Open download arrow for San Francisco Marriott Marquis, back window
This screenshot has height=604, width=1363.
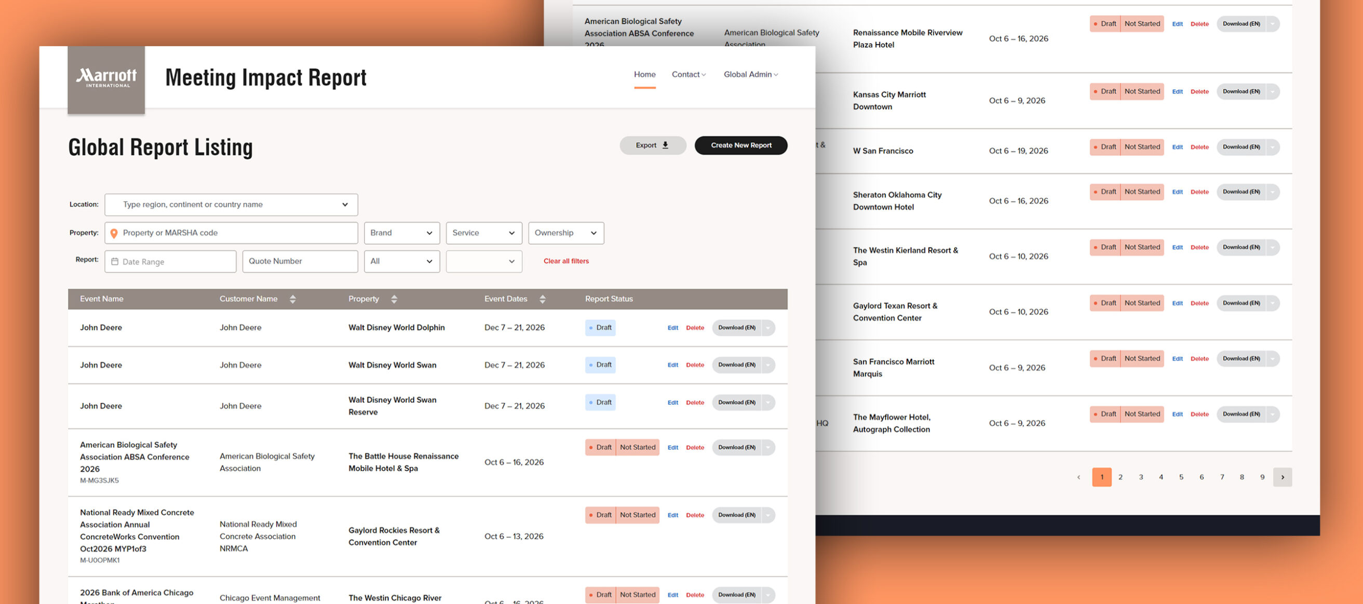(1273, 359)
